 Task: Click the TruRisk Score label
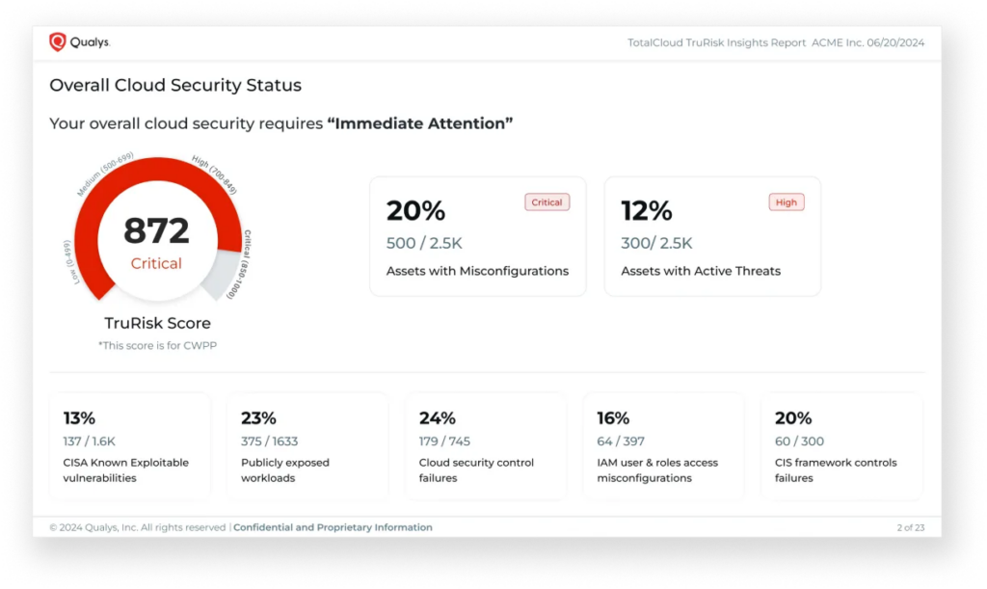pyautogui.click(x=157, y=323)
